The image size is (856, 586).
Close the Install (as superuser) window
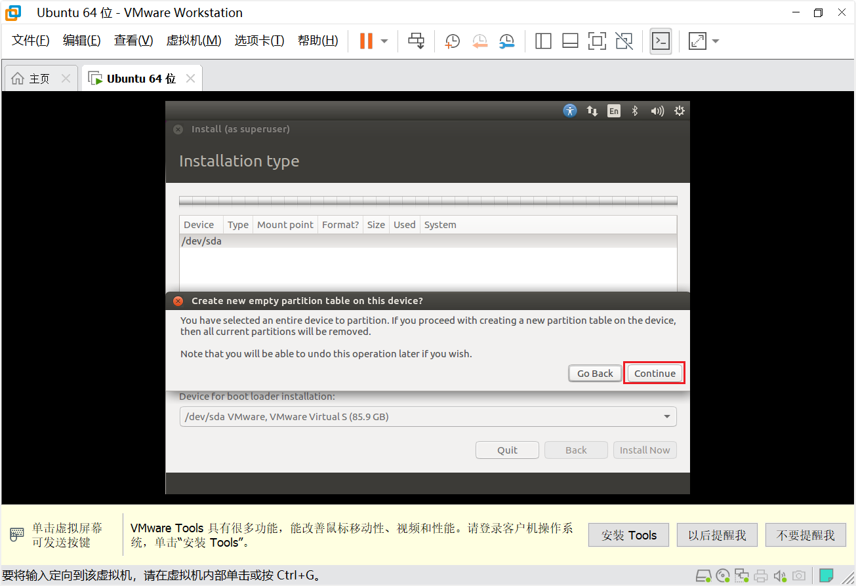pyautogui.click(x=178, y=129)
